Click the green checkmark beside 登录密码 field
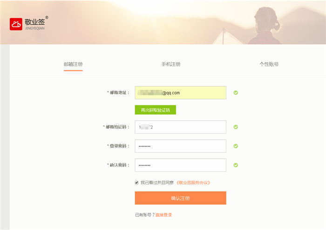The image size is (326, 230). tap(236, 146)
